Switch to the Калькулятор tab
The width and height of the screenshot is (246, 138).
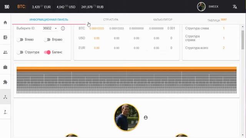[x=163, y=20]
